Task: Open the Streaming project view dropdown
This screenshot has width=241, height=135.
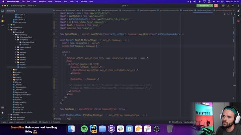Action: tap(12, 11)
